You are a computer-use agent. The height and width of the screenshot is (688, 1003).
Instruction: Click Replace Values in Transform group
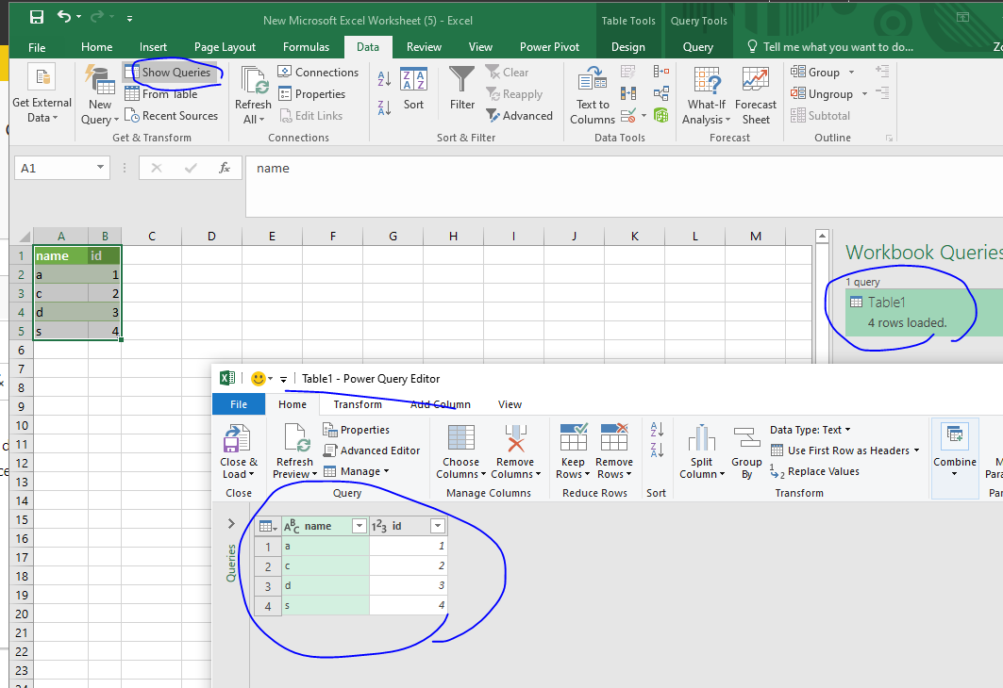815,471
